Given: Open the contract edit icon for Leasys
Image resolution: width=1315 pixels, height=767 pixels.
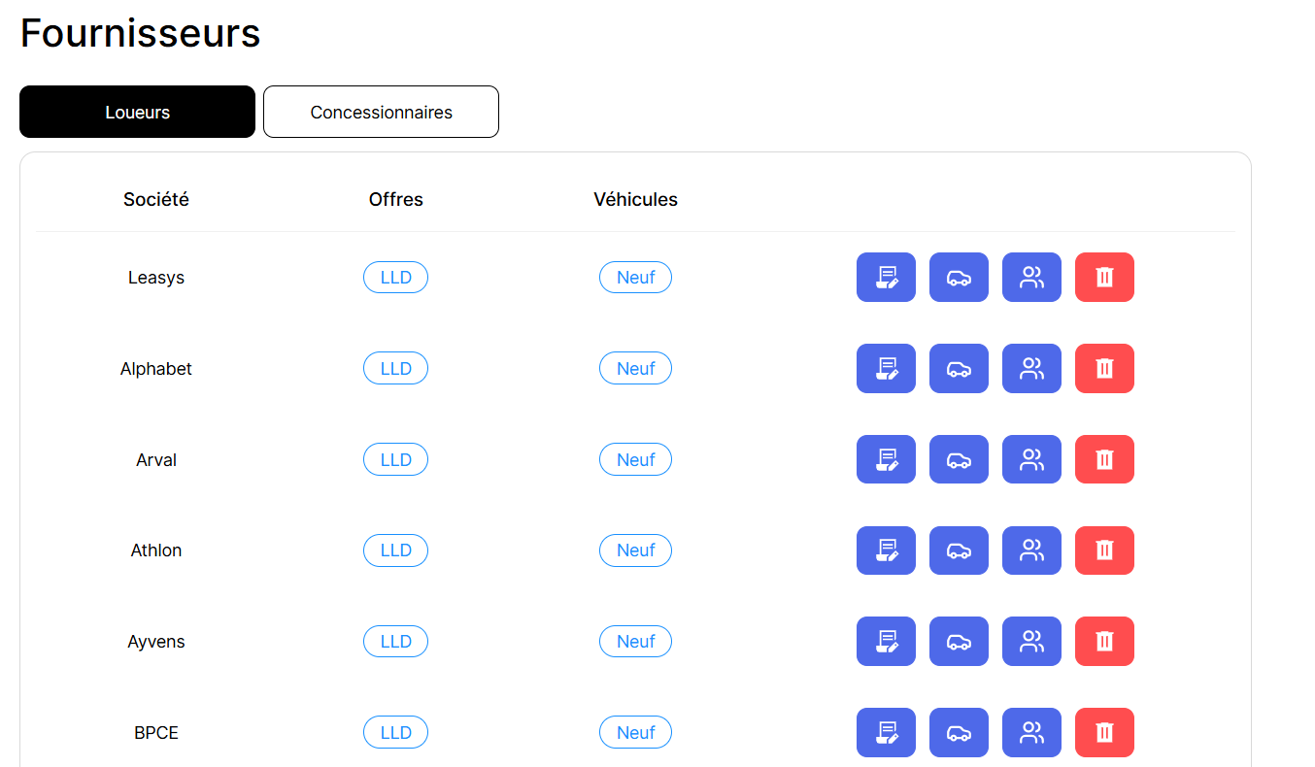Looking at the screenshot, I should click(886, 278).
